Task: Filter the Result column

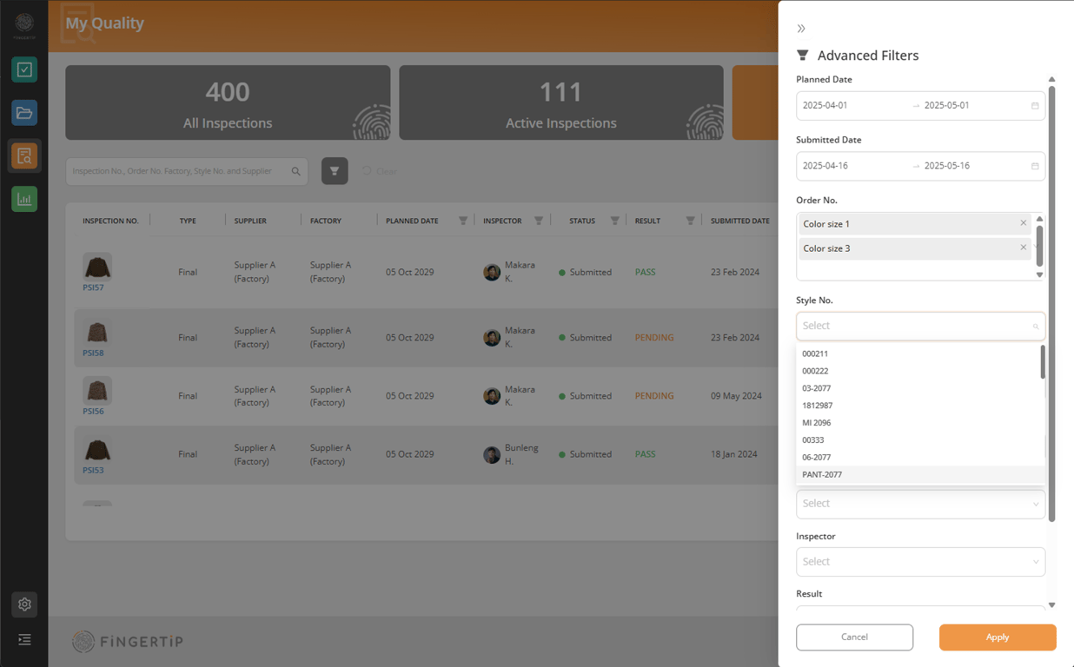Action: (x=690, y=221)
